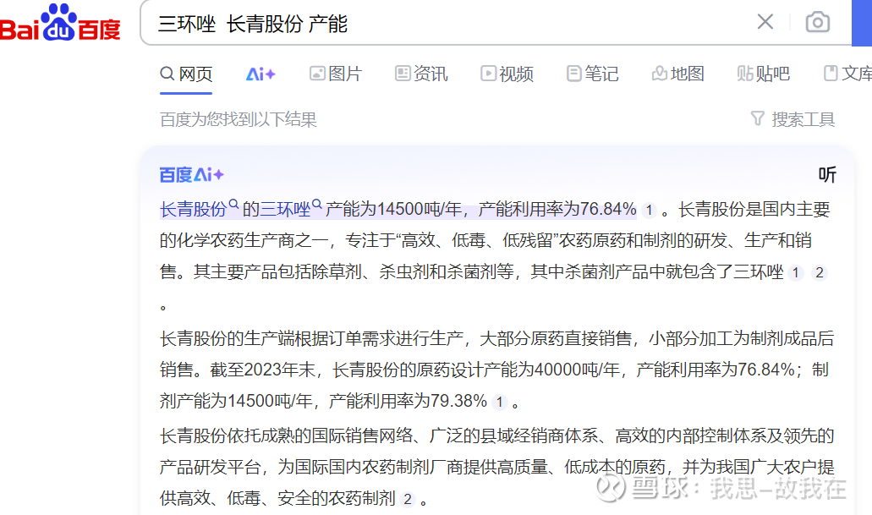
Task: Click the search blue submit button
Action: [862, 24]
